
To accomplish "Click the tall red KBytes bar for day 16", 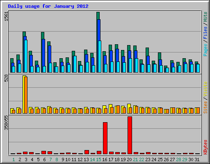I will 105,138.
